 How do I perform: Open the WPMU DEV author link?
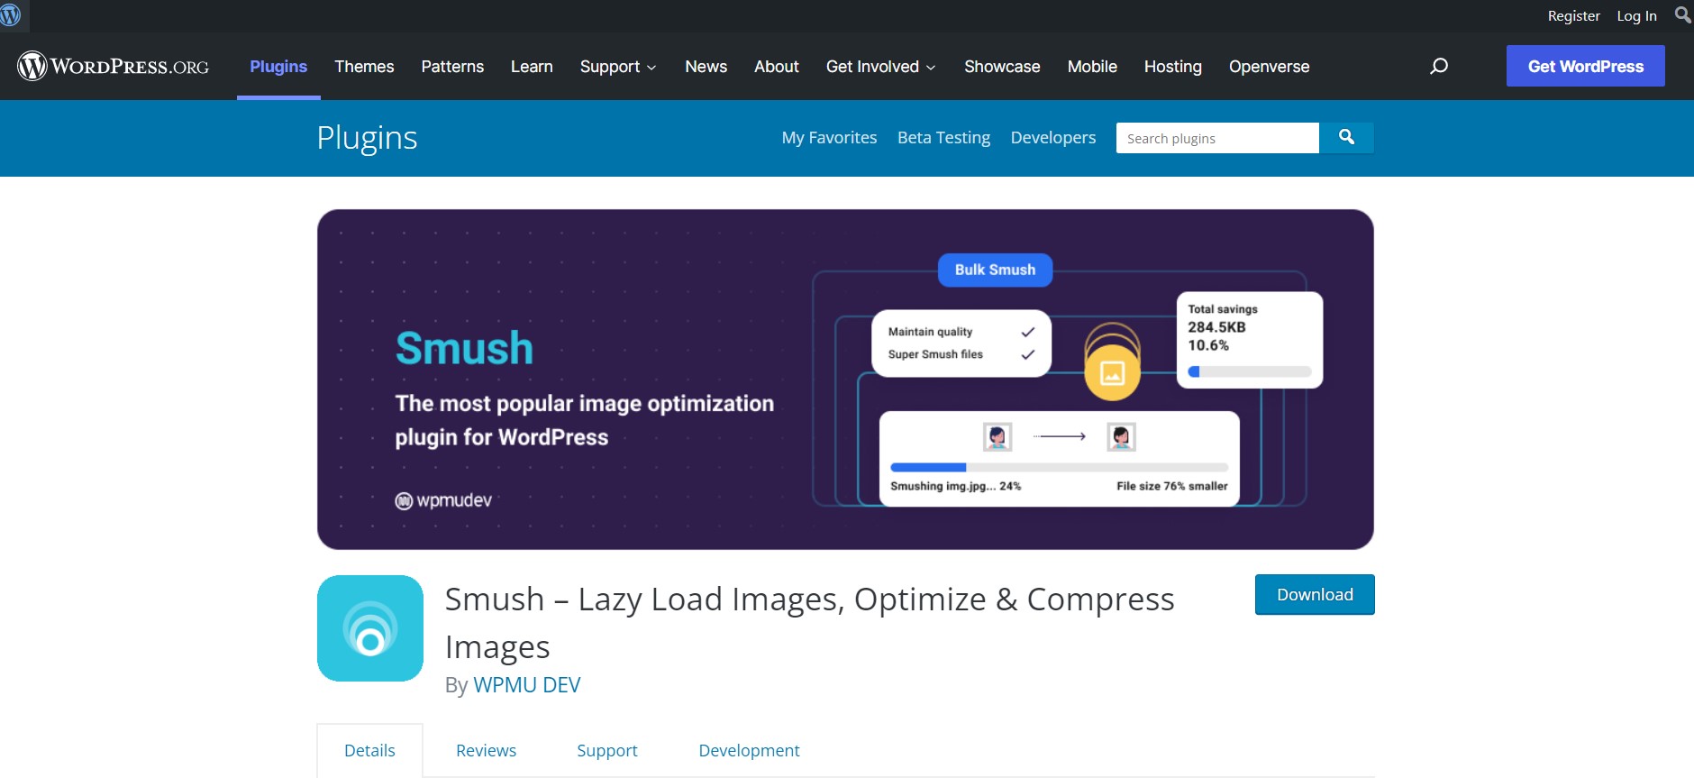click(x=526, y=685)
